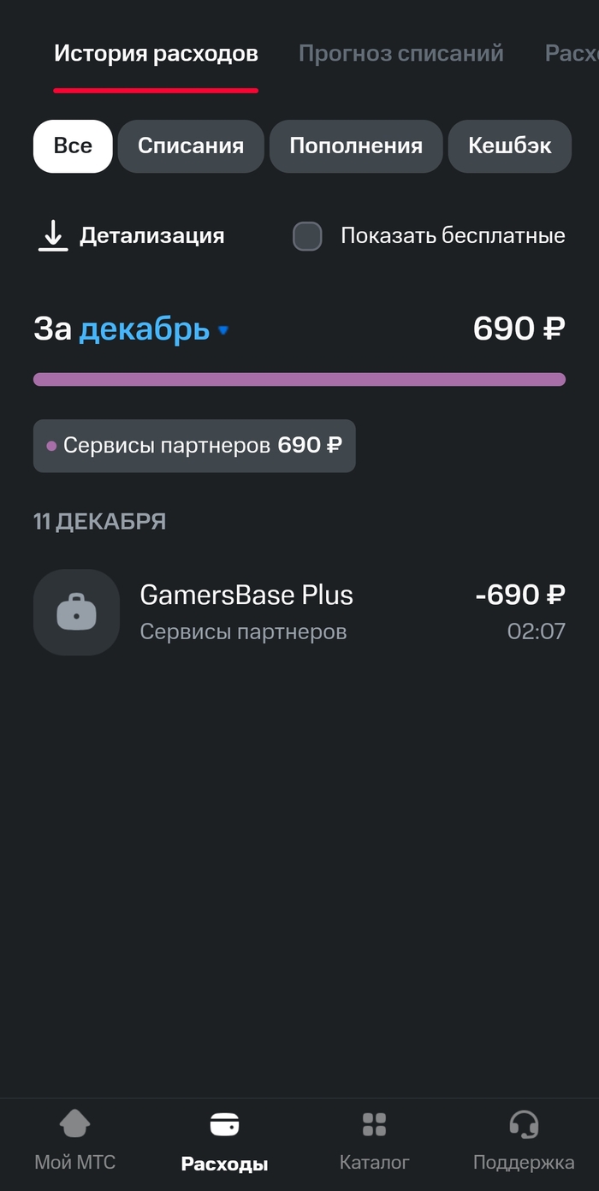This screenshot has height=1191, width=599.
Task: Show only Кешбэк operations
Action: tap(509, 146)
